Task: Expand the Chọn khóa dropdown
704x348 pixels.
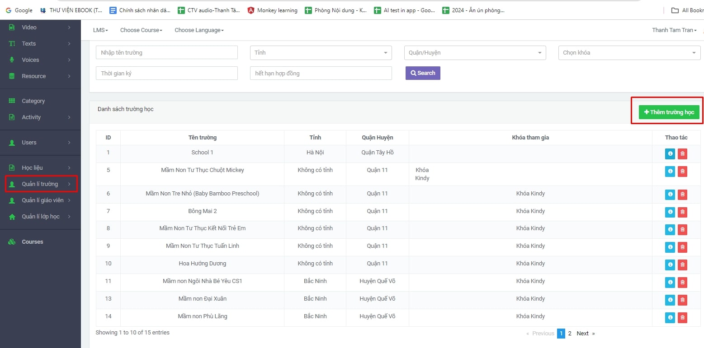Action: [x=628, y=52]
